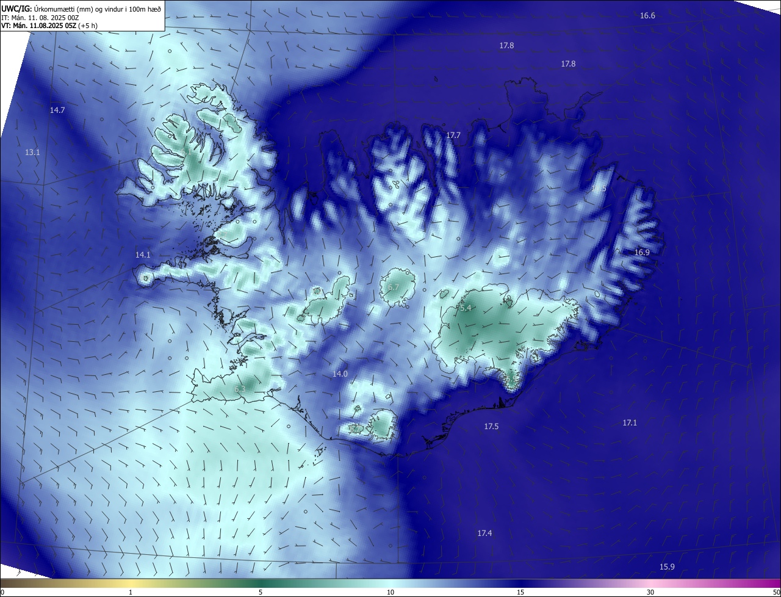
Task: Click the title 'UWC/IG: Úrkomumætti (mm) og vindur'
Action: 81,9
